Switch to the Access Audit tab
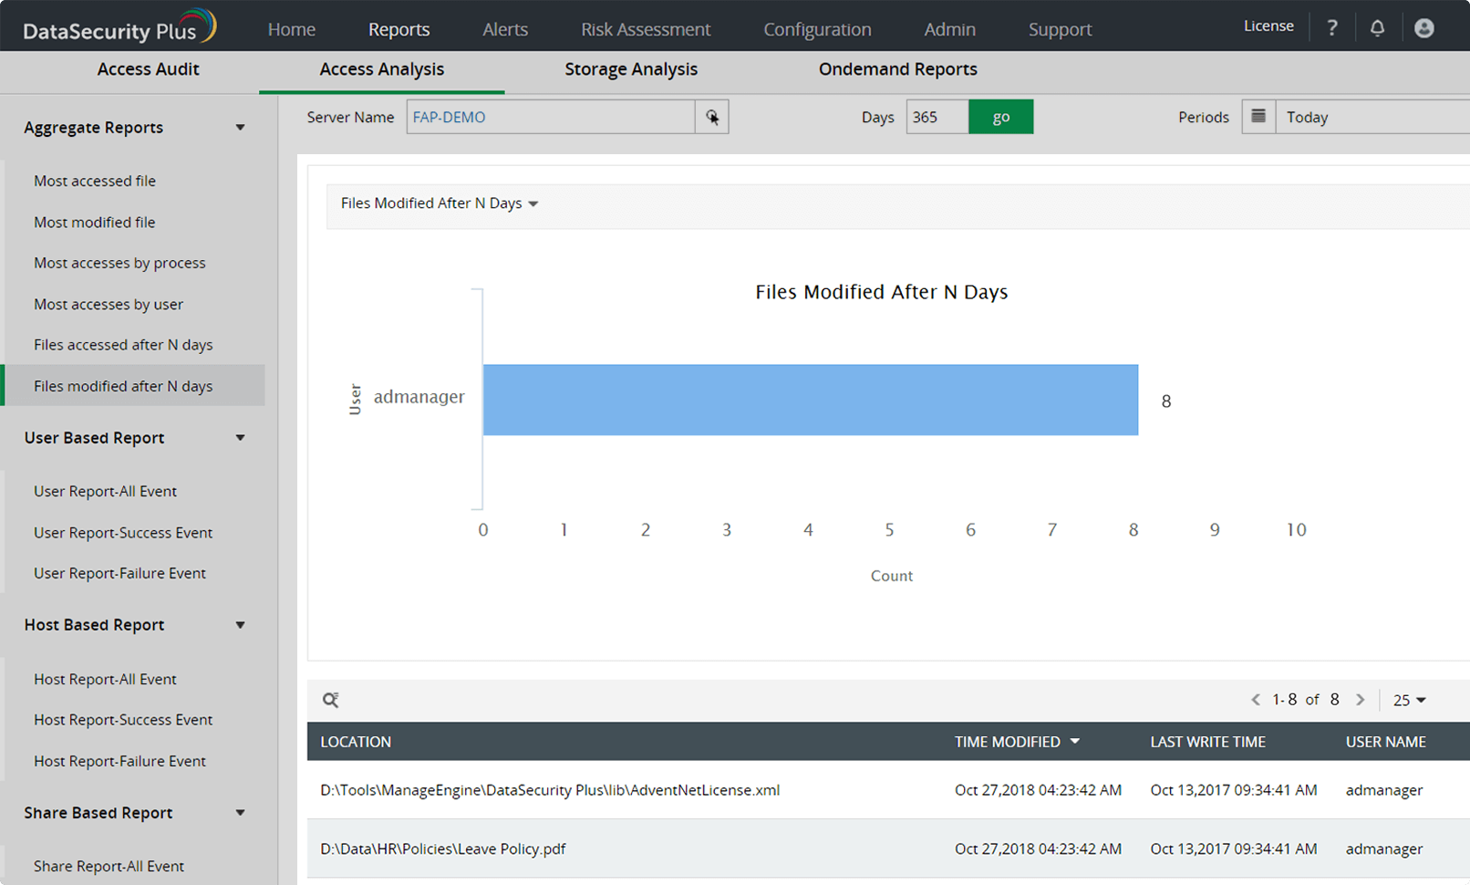Image resolution: width=1470 pixels, height=885 pixels. (x=148, y=69)
